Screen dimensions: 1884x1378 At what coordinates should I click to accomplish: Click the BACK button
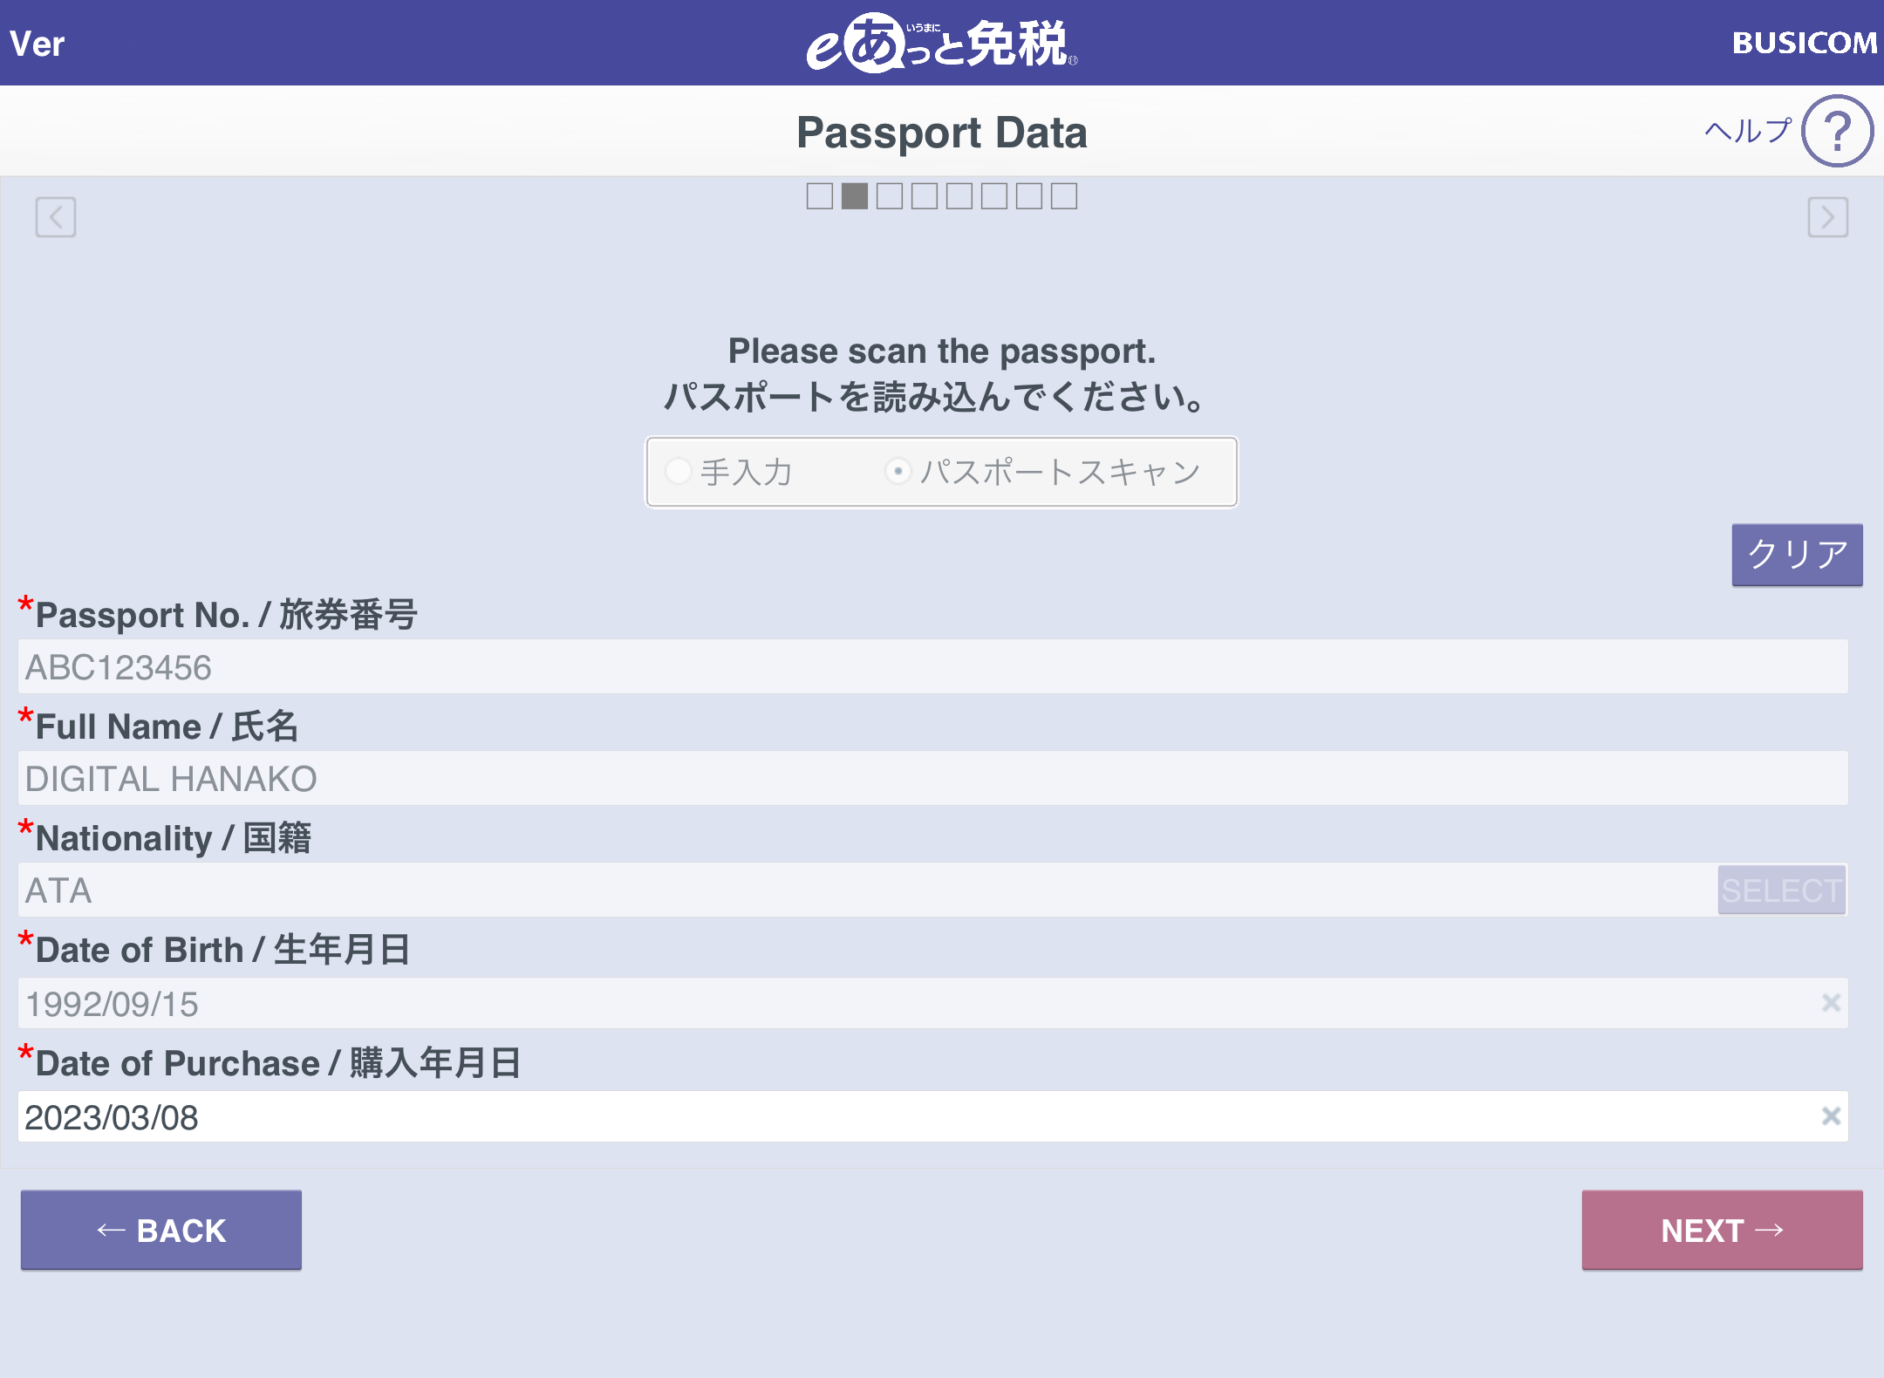(161, 1230)
